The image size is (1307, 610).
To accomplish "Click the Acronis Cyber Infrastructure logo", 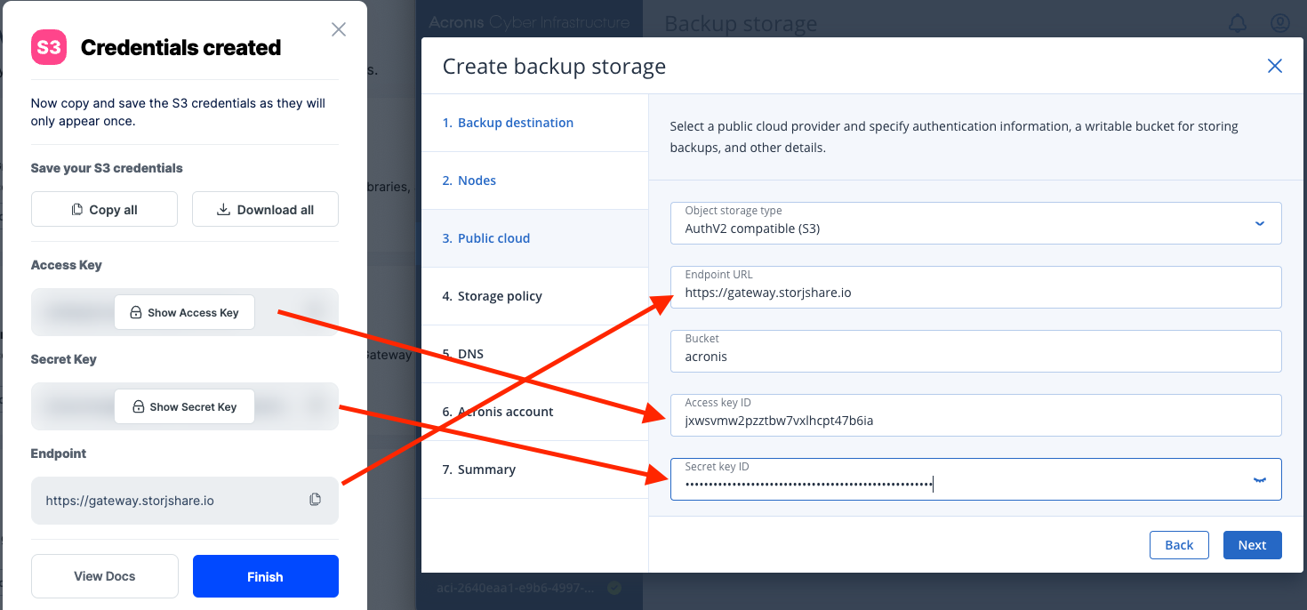I will pos(528,22).
